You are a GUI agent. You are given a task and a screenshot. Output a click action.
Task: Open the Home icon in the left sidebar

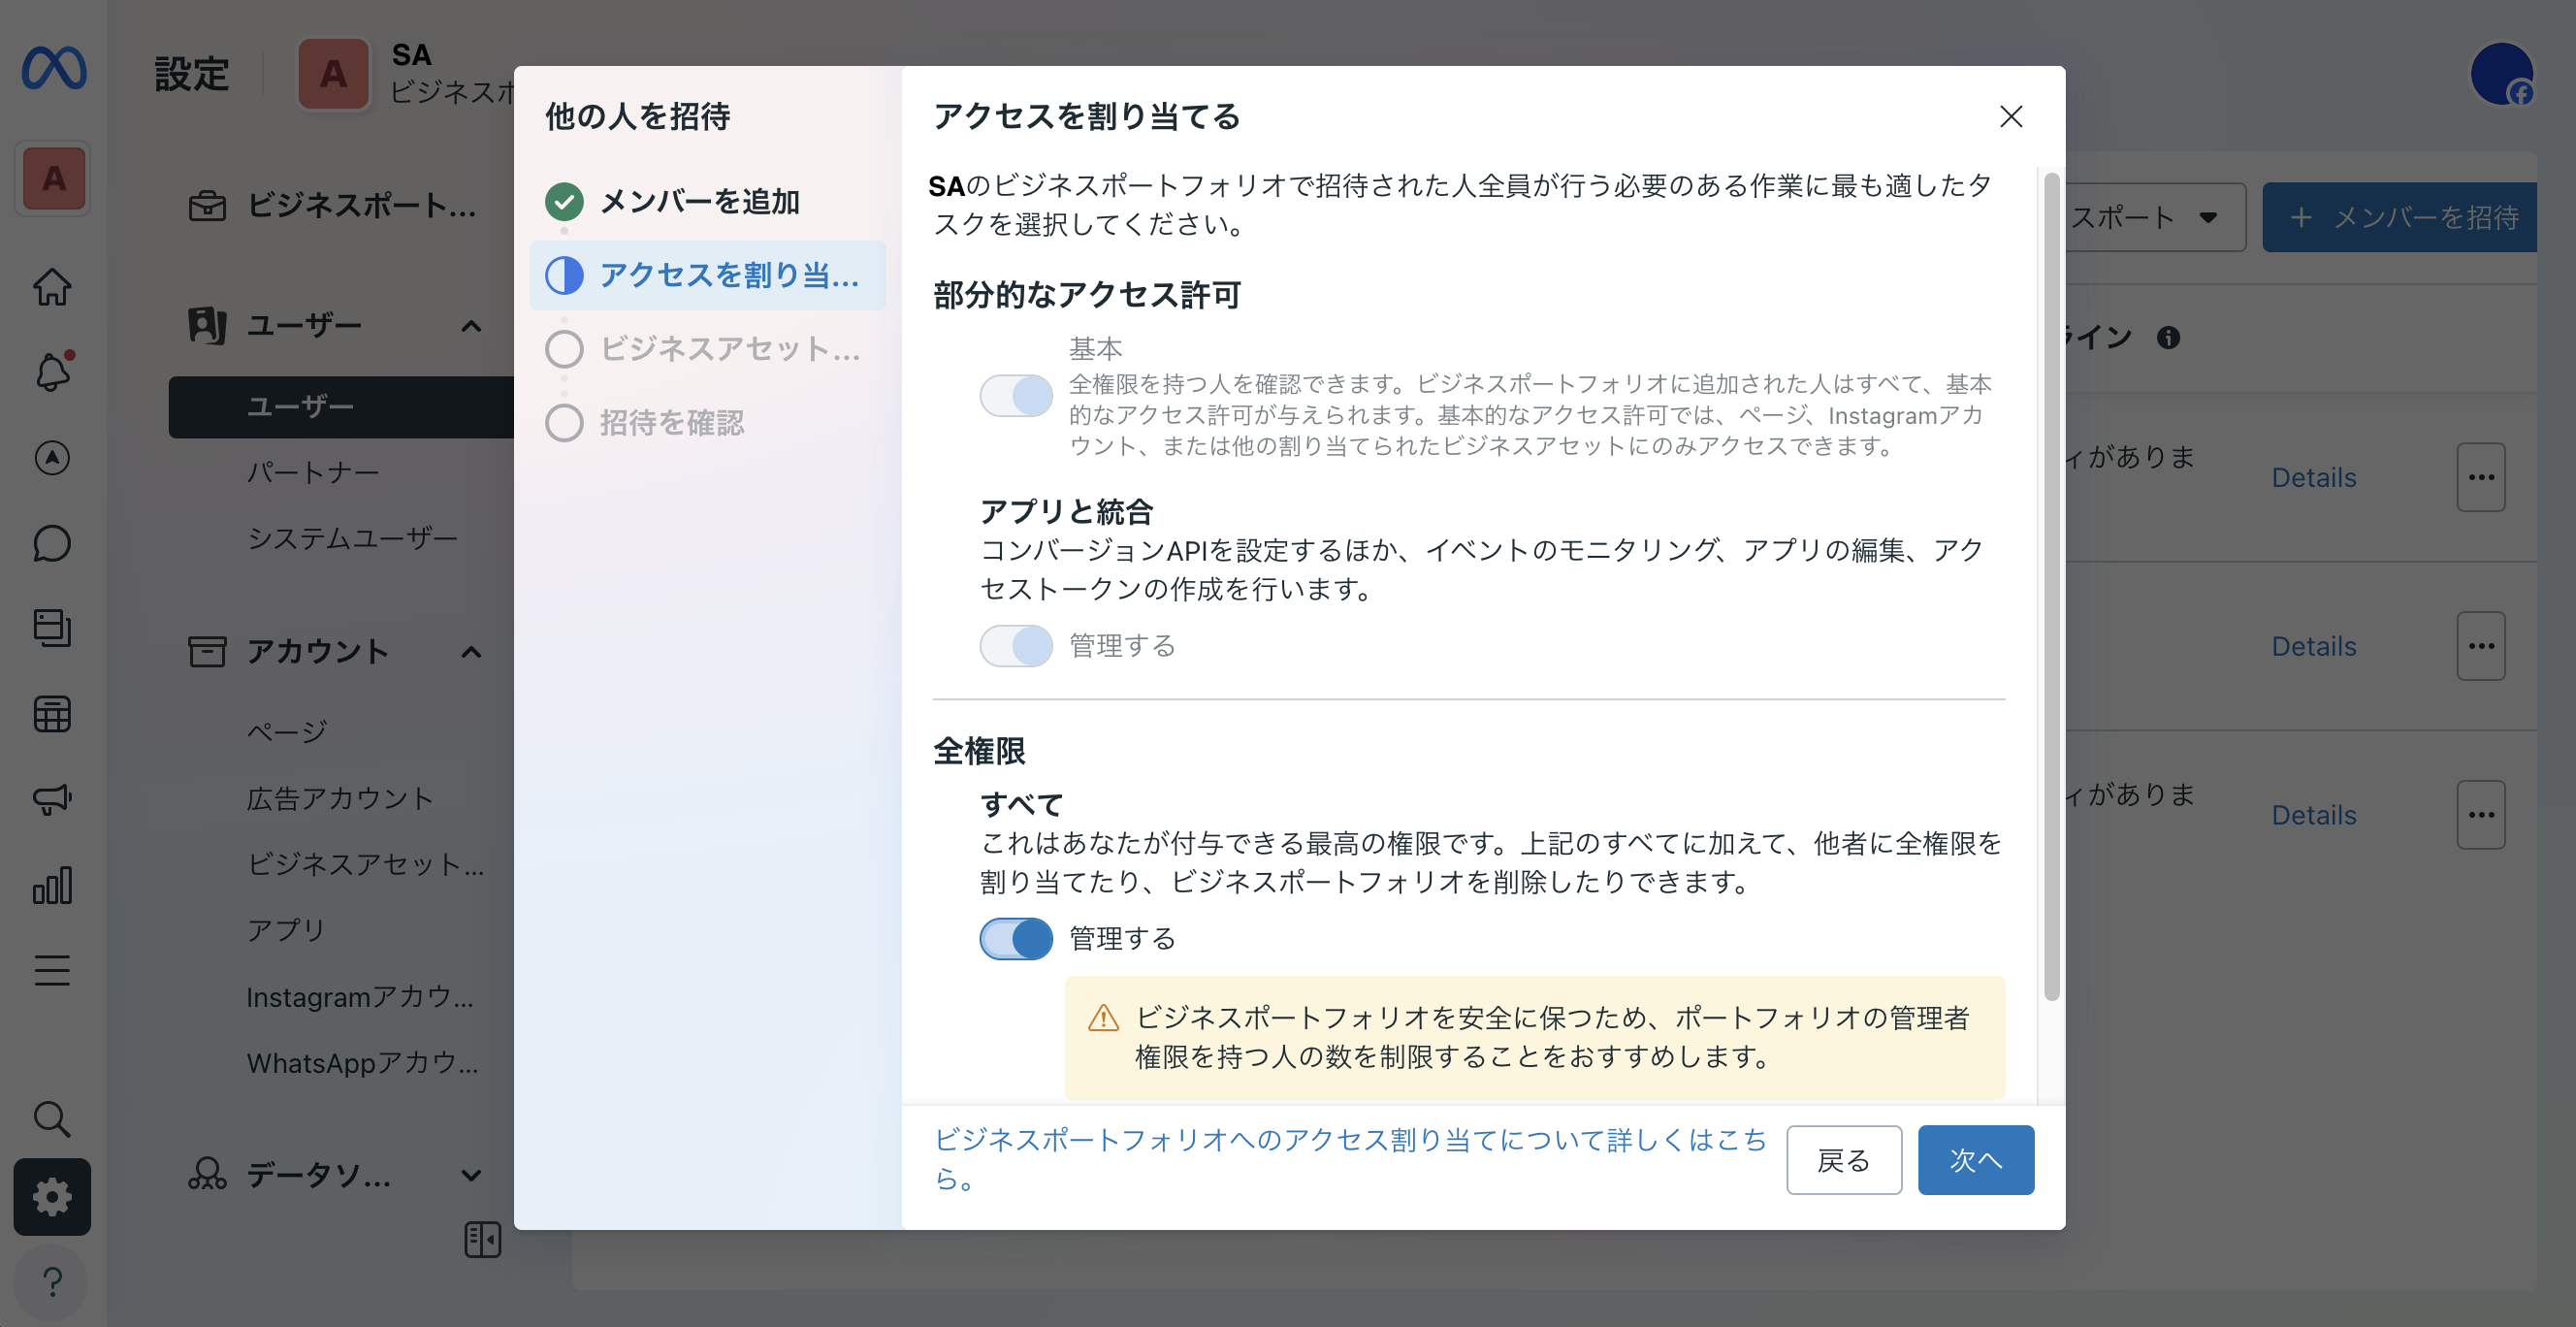[x=51, y=287]
